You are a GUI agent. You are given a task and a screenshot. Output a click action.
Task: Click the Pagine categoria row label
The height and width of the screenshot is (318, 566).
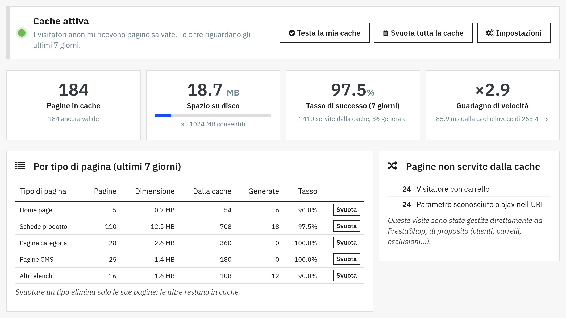[x=43, y=243]
